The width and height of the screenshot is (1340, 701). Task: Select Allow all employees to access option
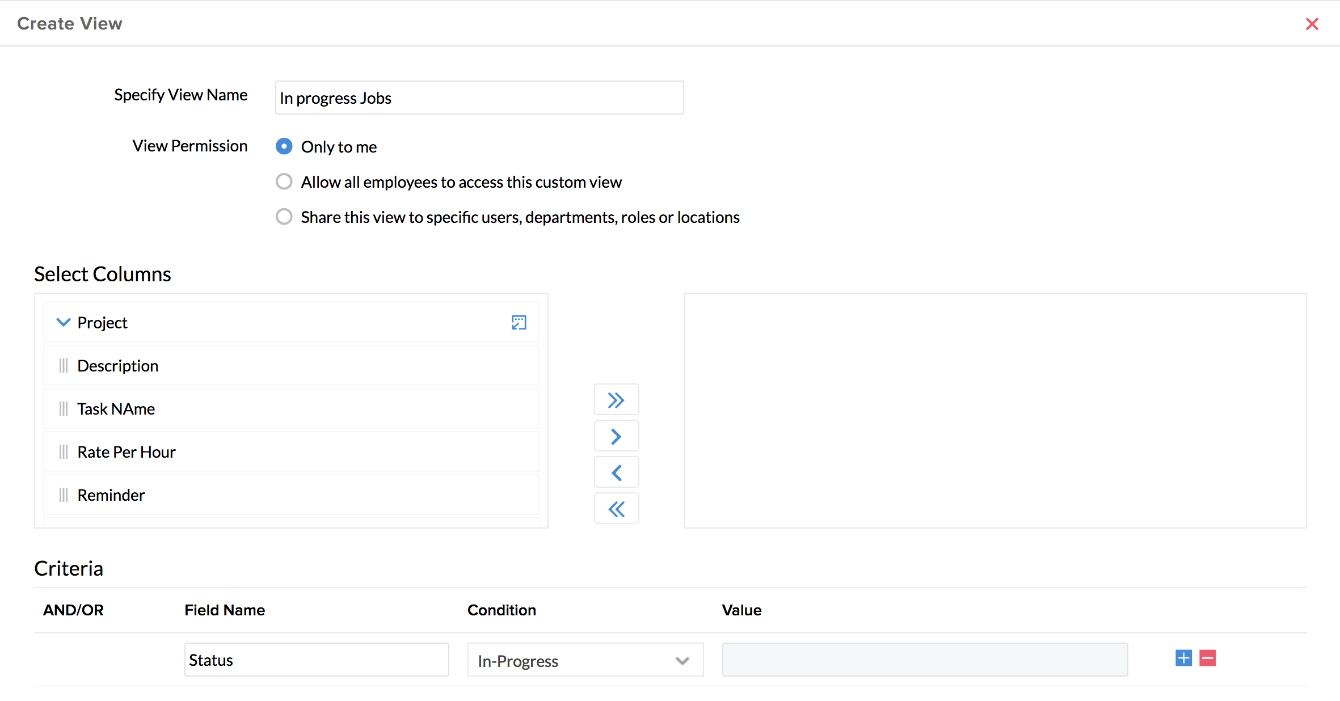tap(284, 181)
